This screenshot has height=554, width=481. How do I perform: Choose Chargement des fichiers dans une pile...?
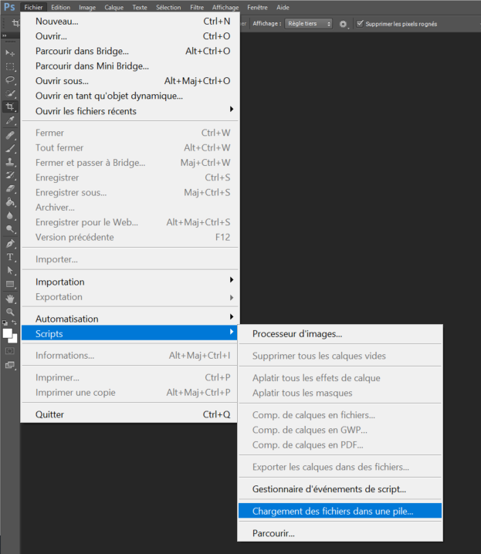[x=340, y=511]
